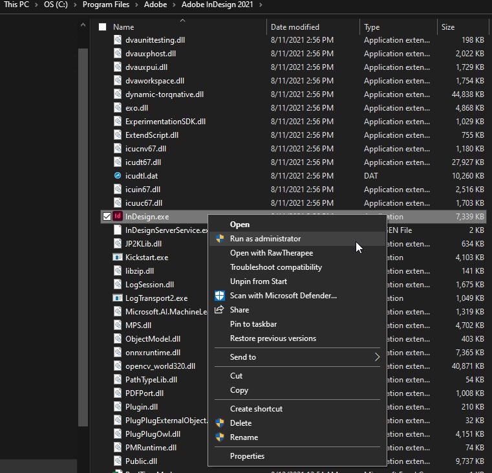
Task: Click the PMRuntime.dll file icon
Action: pyautogui.click(x=118, y=447)
